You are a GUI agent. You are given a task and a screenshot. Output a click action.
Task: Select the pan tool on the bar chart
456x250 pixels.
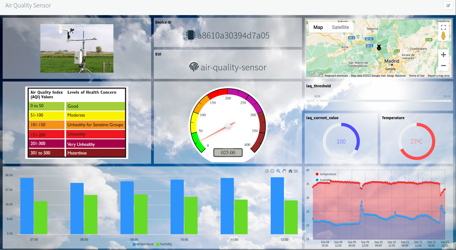pyautogui.click(x=284, y=171)
